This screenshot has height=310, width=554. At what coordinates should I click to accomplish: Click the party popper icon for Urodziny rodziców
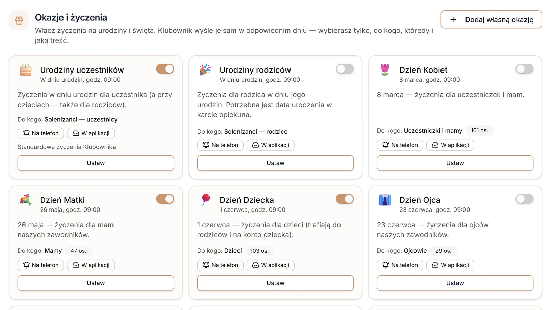click(205, 70)
